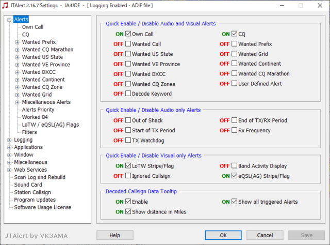Expand the Wanted Prefix tree node
330x245 pixels.
[x=17, y=42]
